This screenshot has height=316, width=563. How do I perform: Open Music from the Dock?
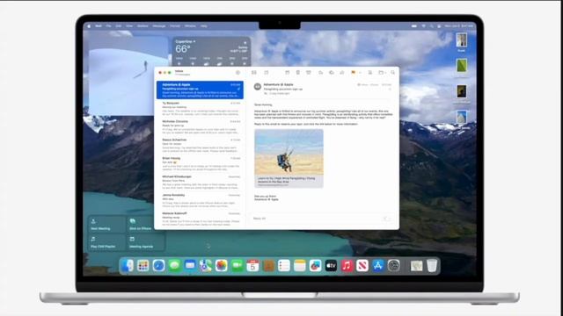[347, 265]
